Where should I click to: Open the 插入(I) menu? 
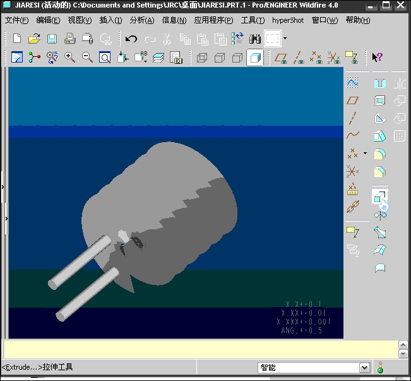pyautogui.click(x=110, y=20)
